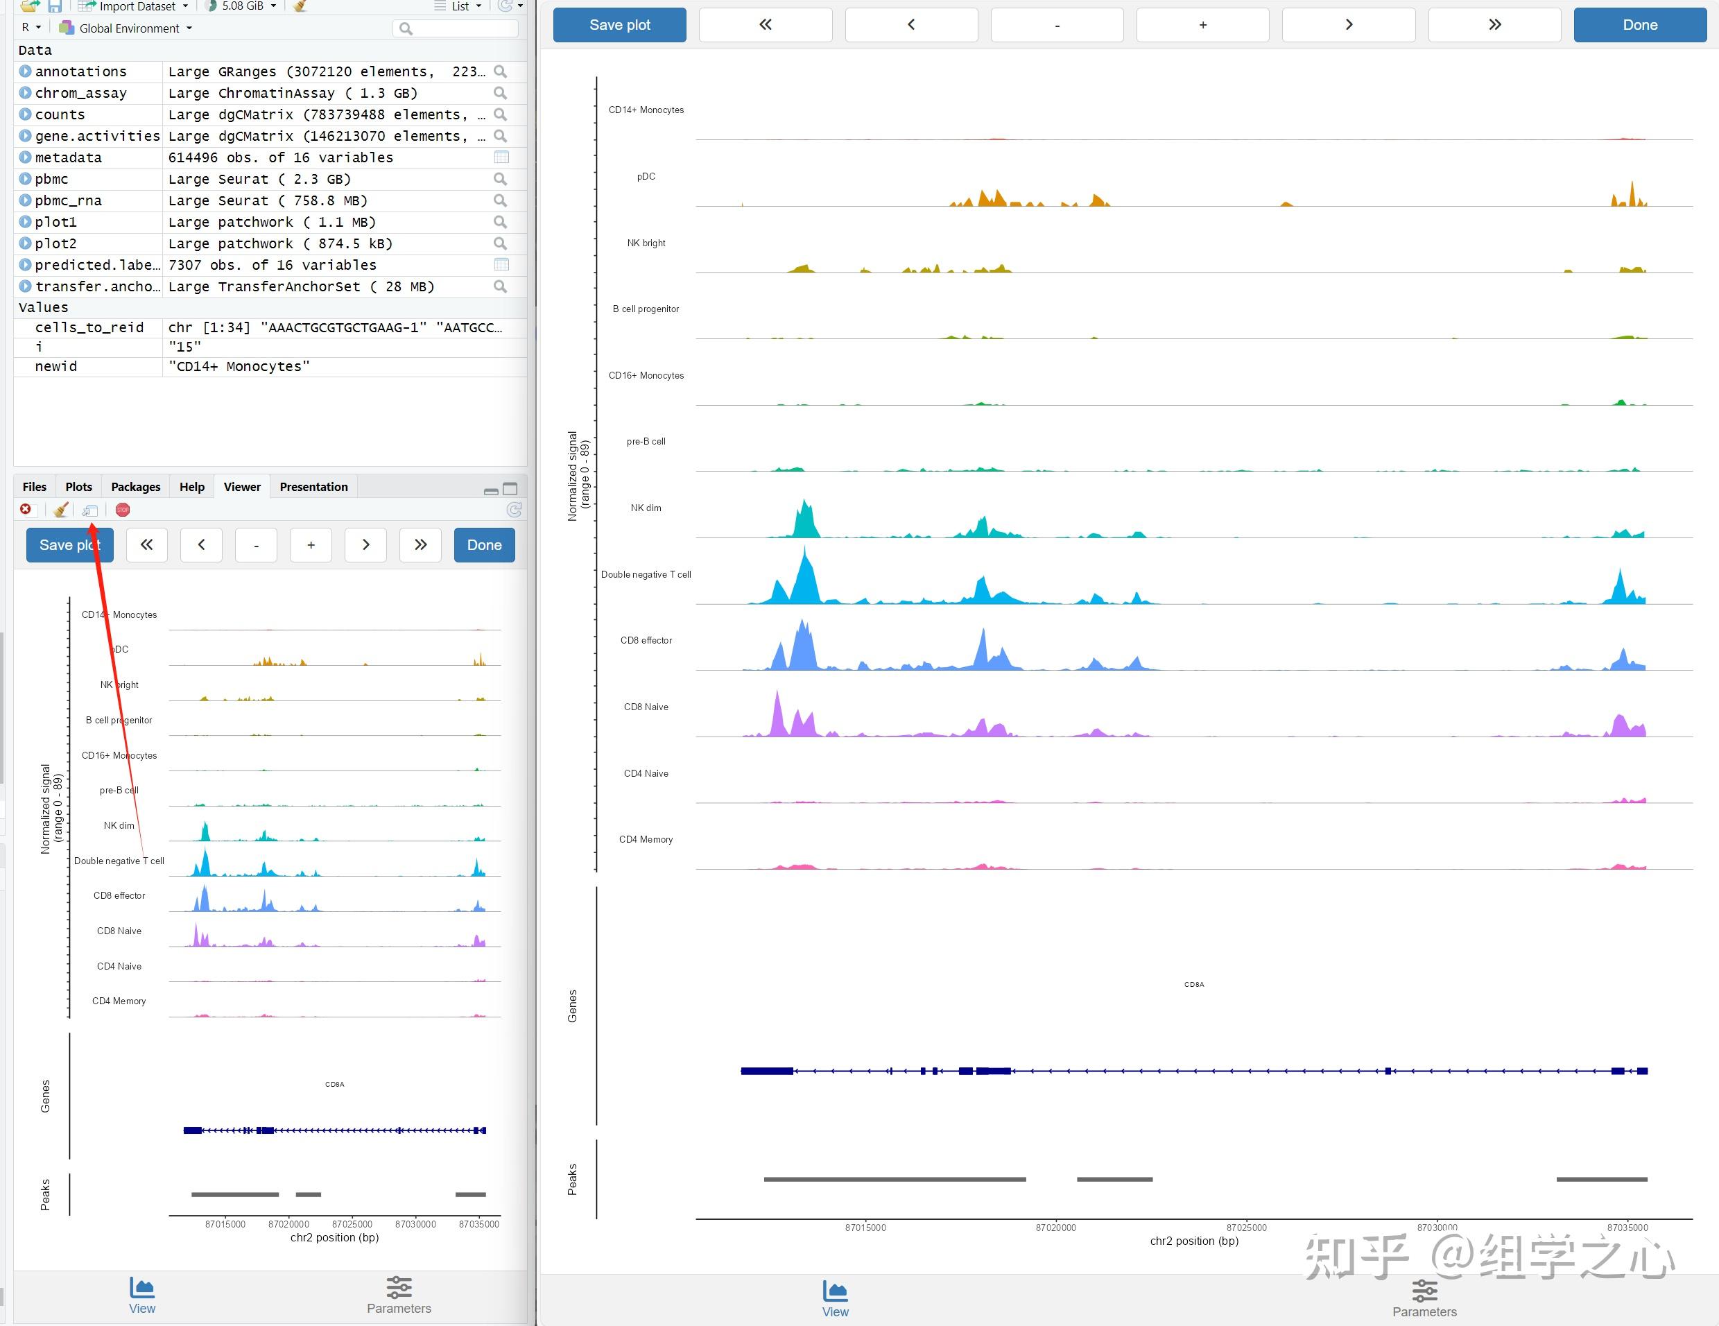Click the Viewer pane stop sign icon

[x=123, y=510]
